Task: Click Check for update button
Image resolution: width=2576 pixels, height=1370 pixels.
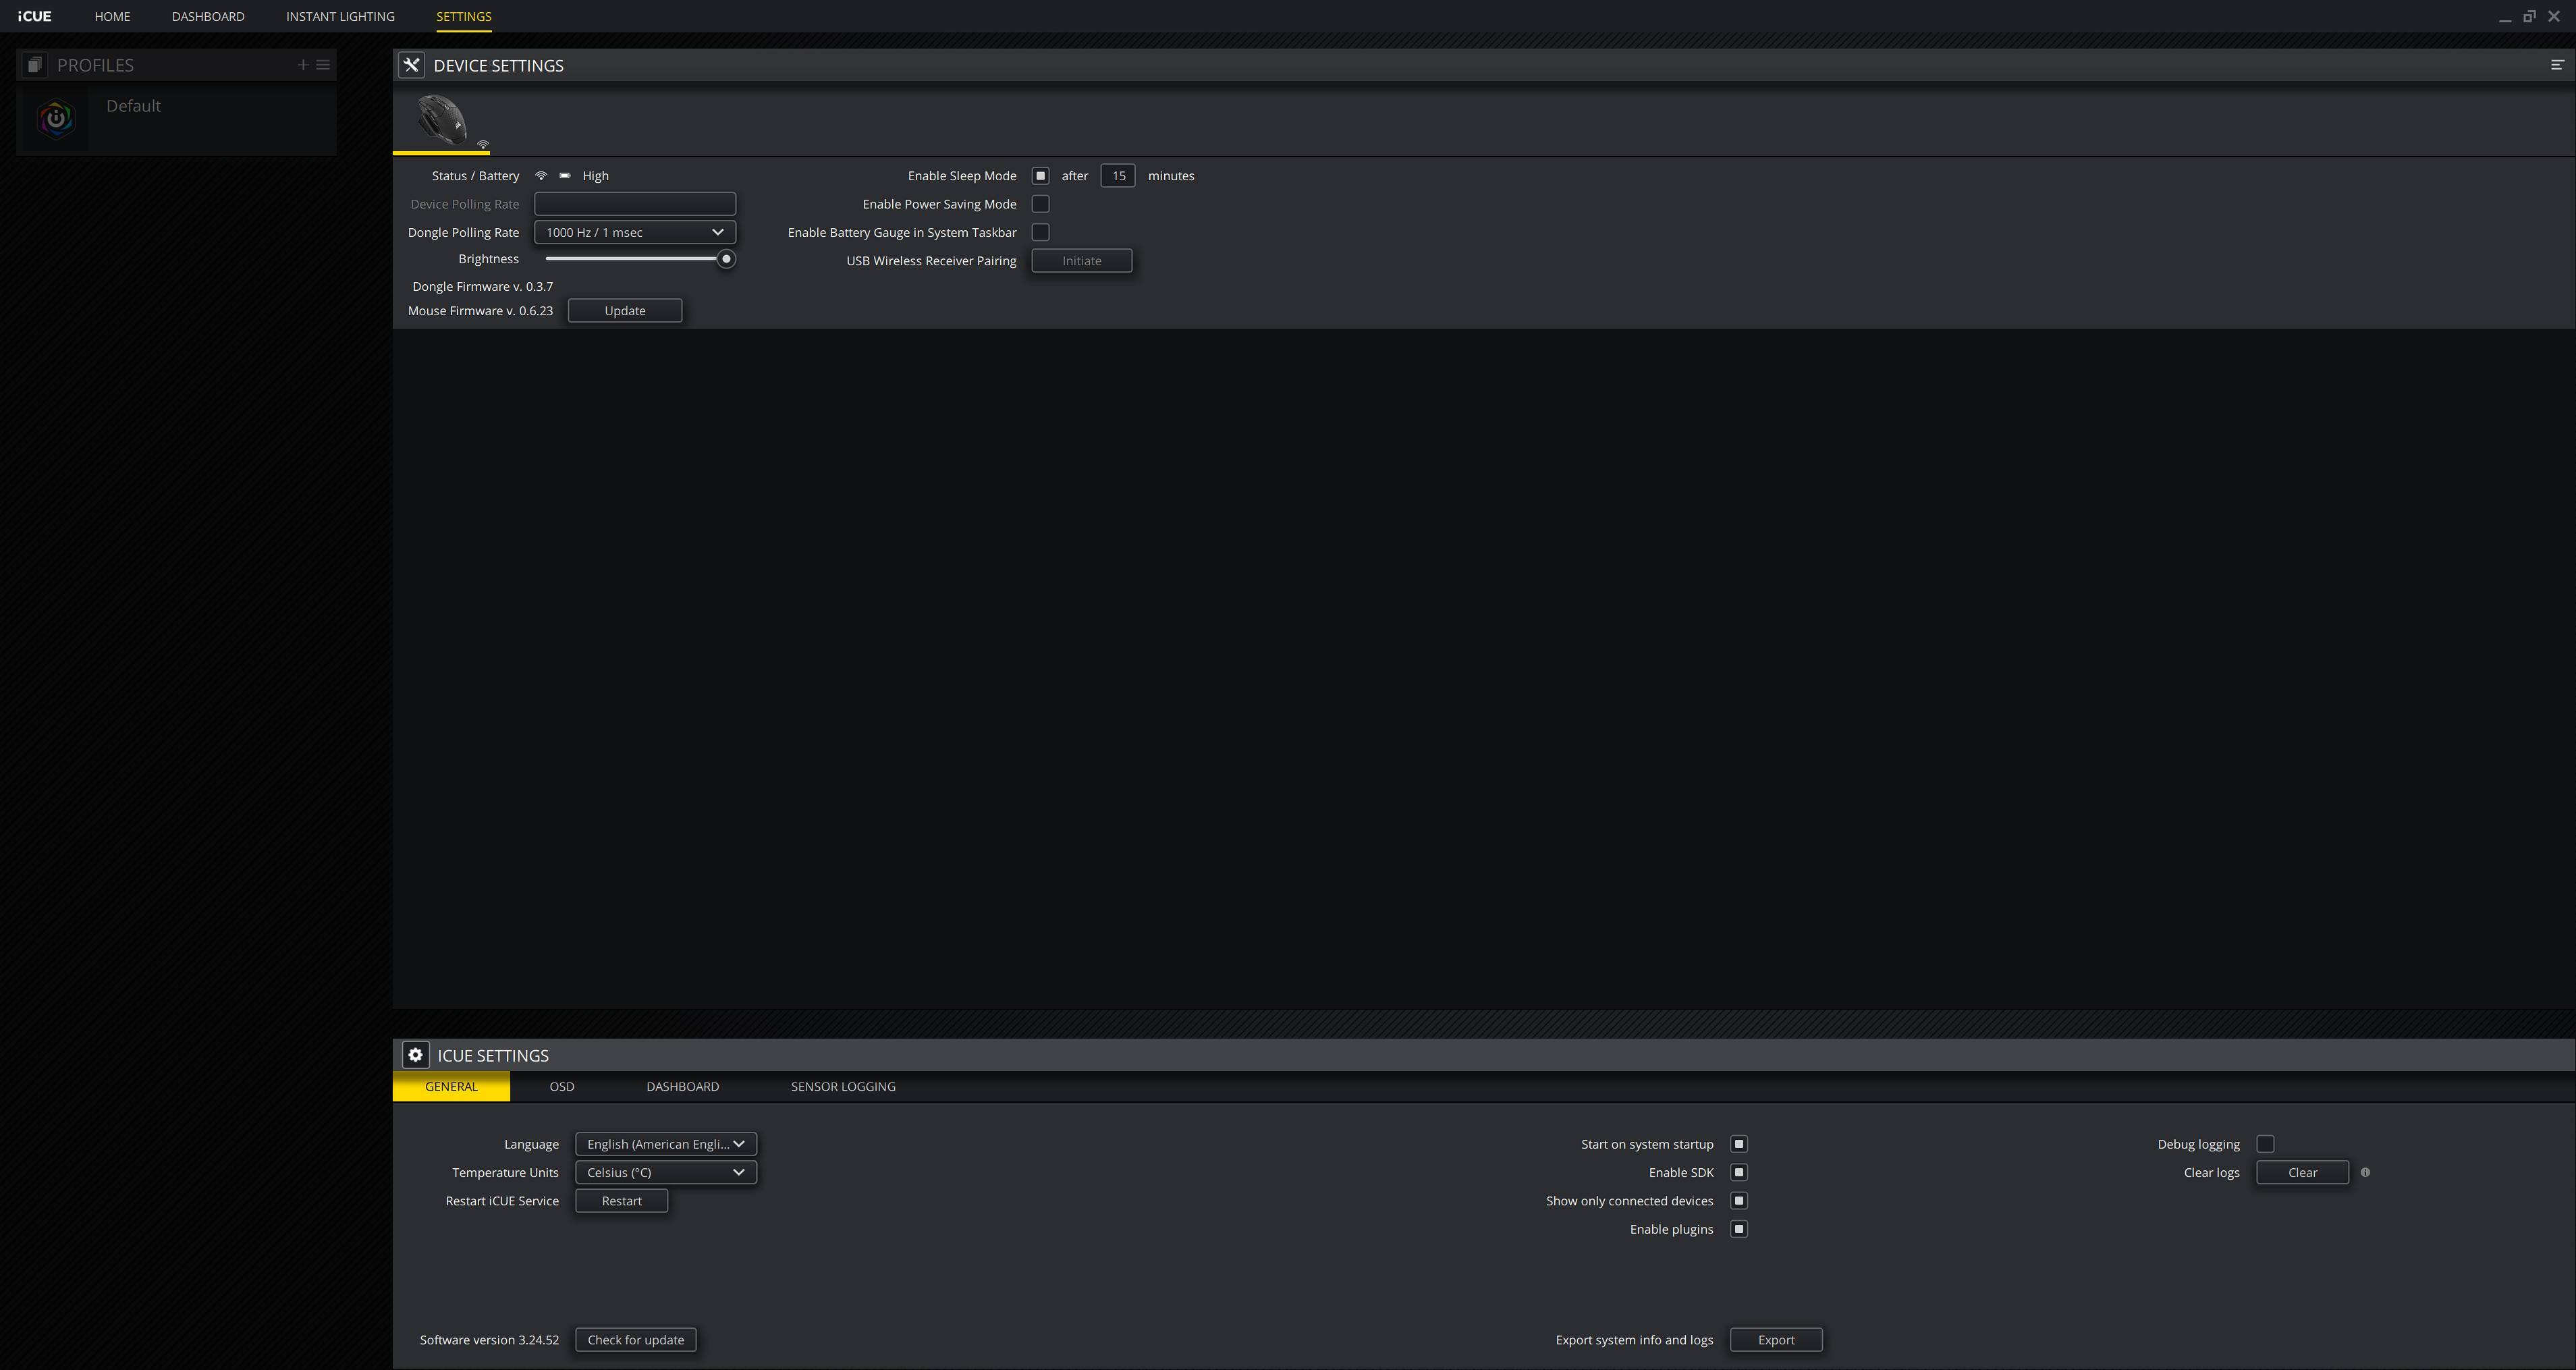Action: tap(635, 1340)
